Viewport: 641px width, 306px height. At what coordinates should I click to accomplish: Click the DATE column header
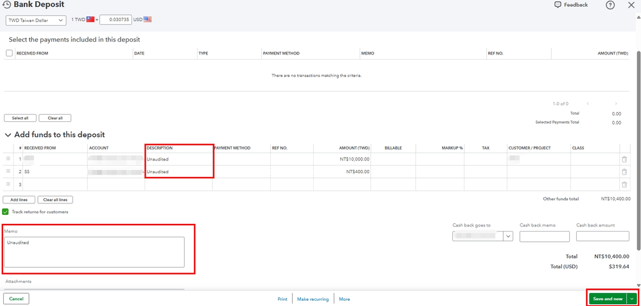coord(139,53)
